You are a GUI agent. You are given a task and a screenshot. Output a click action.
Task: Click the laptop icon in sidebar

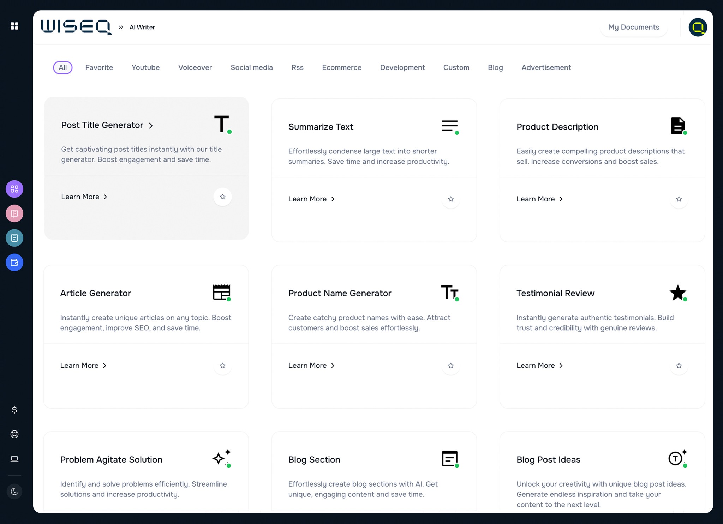point(14,459)
